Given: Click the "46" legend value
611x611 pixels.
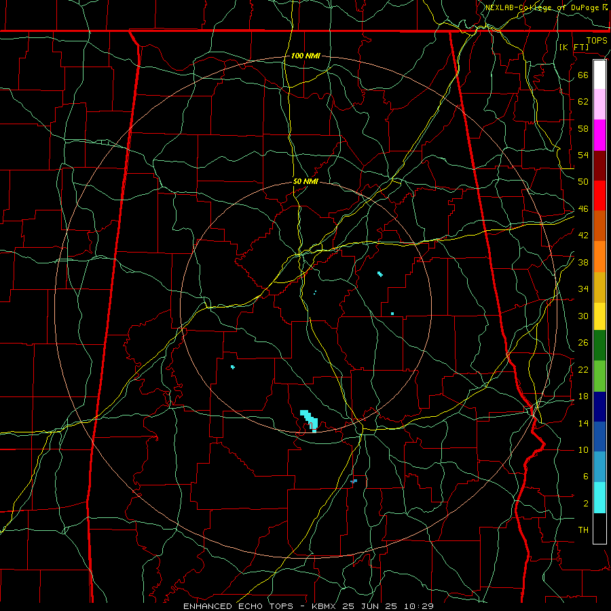Looking at the screenshot, I should 583,209.
